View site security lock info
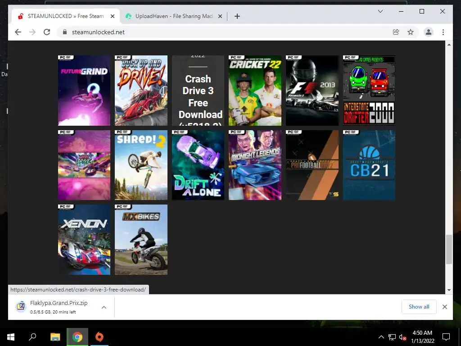Viewport: 461px width, 346px height. tap(65, 32)
